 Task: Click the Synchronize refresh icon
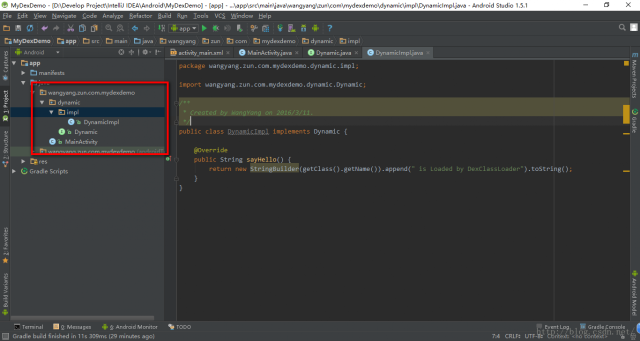pyautogui.click(x=30, y=28)
